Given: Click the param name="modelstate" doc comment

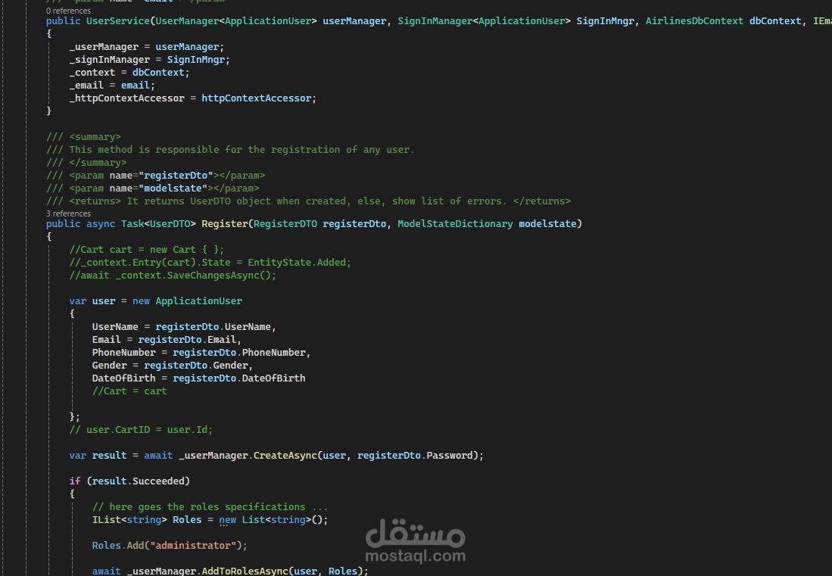Looking at the screenshot, I should (153, 188).
